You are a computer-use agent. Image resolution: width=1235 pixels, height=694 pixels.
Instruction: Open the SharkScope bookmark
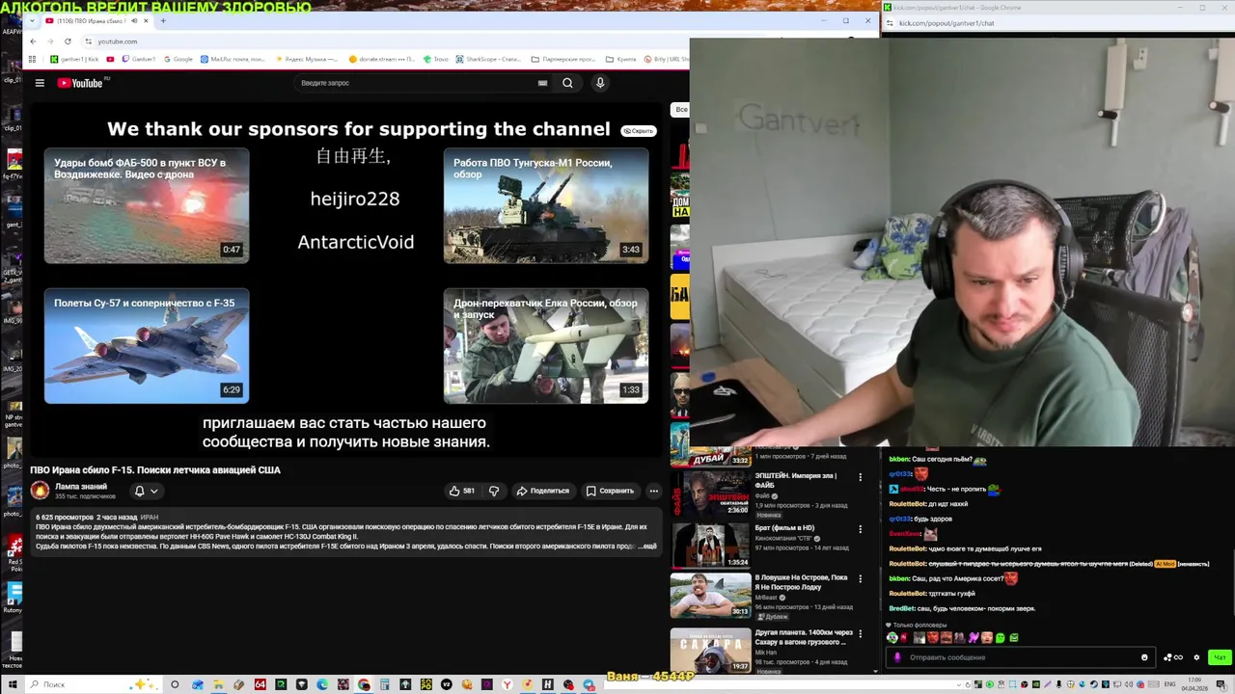tap(487, 59)
